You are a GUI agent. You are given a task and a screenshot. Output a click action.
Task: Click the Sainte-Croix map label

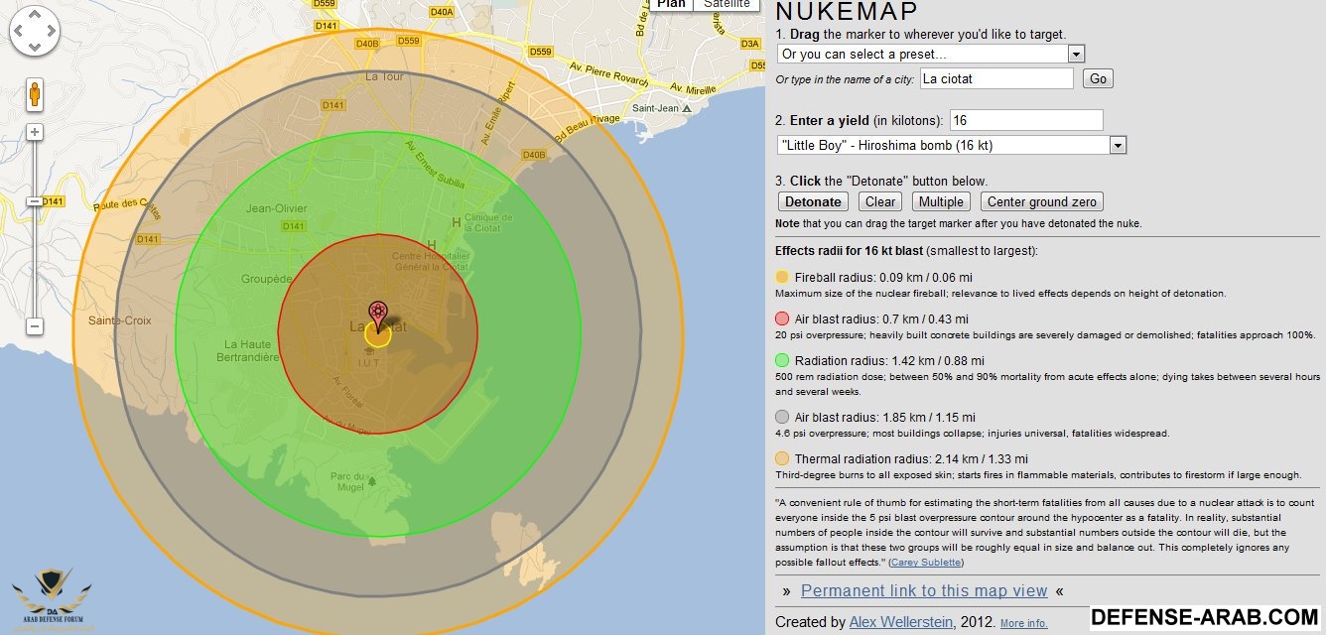click(x=118, y=320)
